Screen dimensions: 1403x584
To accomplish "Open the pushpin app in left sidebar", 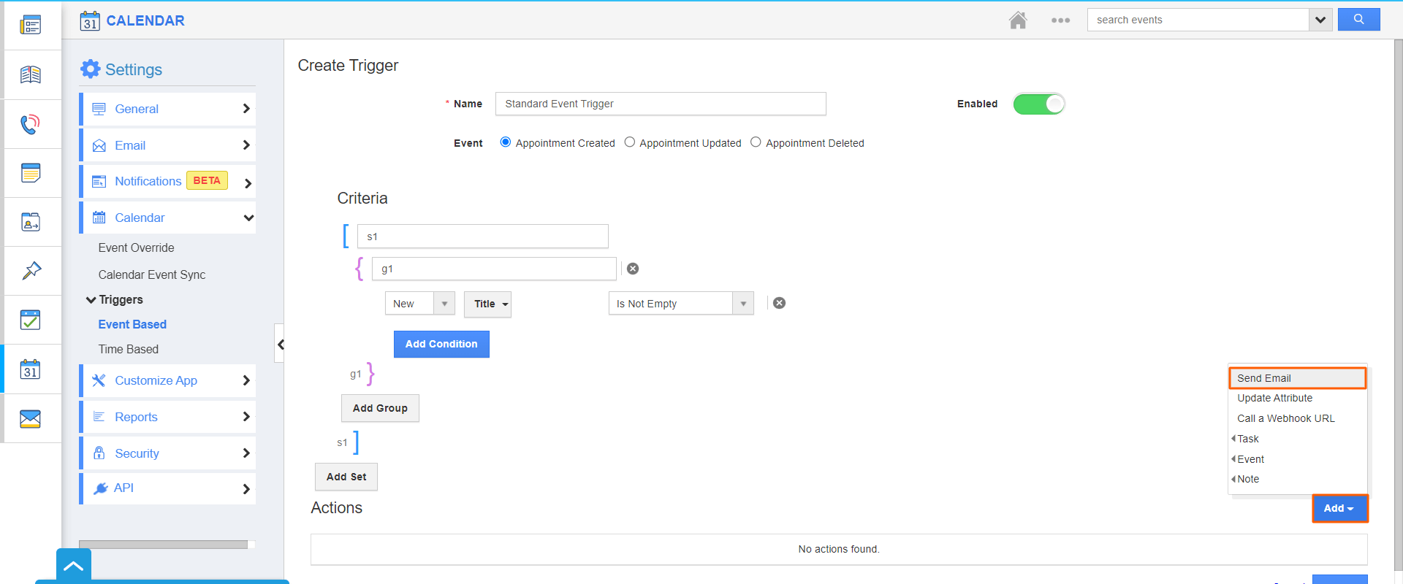I will pos(31,271).
